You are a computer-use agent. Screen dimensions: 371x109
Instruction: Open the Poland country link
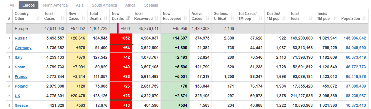click(21, 86)
